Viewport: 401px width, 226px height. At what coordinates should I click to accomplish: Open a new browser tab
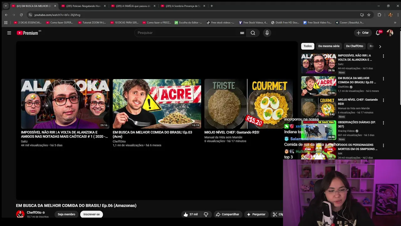coord(212,6)
